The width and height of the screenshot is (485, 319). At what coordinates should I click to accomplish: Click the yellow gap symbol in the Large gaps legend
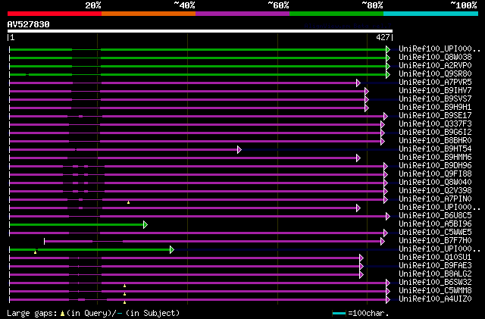click(62, 314)
